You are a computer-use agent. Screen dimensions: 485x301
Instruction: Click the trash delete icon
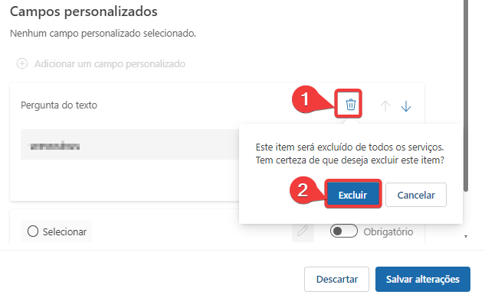point(350,104)
